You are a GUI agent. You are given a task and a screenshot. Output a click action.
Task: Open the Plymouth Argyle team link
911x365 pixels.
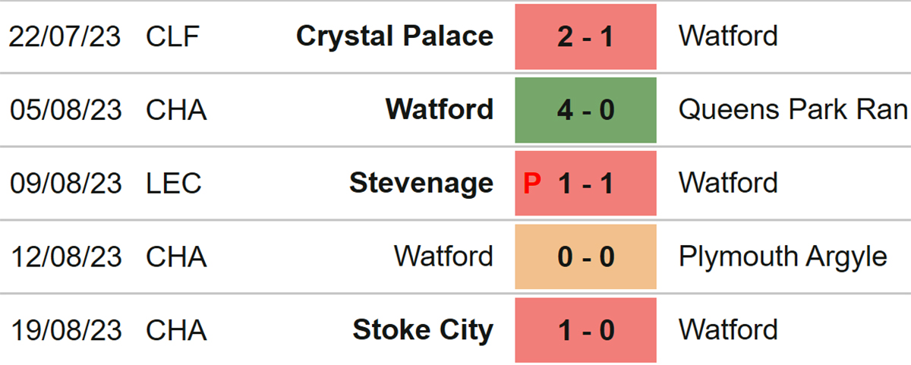point(783,256)
